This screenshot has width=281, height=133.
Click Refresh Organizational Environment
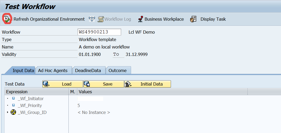(x=49, y=19)
